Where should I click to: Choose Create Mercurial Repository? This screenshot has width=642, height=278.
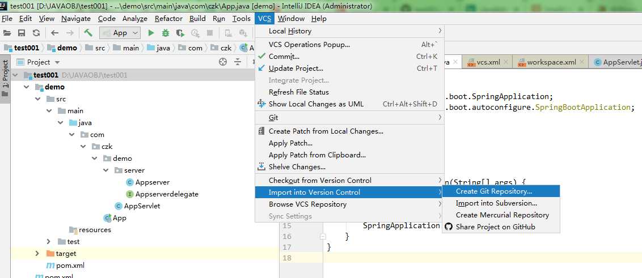point(501,215)
